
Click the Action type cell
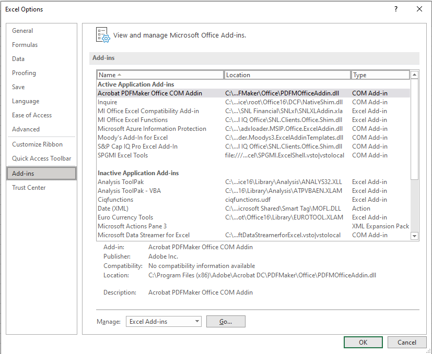pos(361,208)
